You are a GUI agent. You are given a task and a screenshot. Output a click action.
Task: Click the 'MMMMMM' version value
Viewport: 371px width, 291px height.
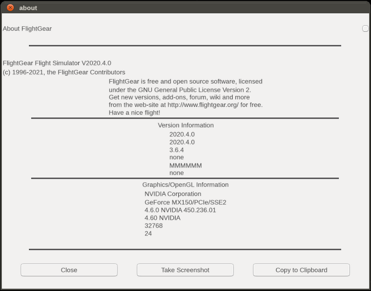(185, 166)
